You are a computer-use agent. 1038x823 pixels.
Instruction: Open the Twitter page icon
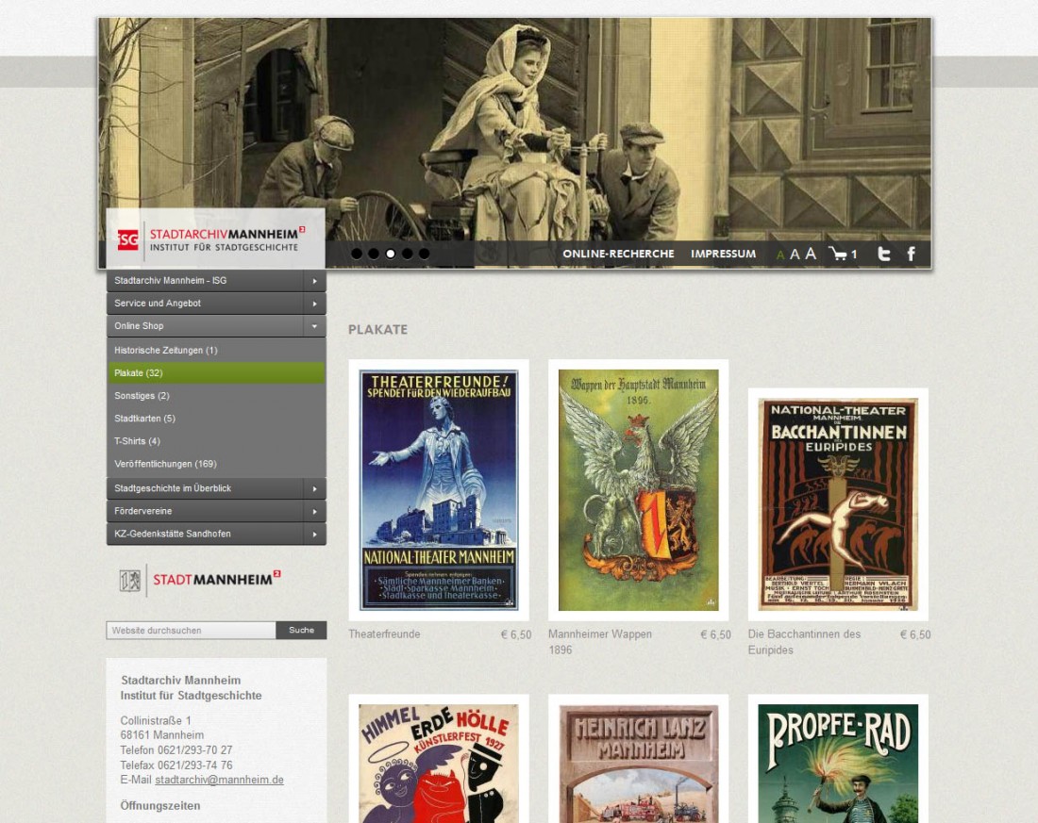pyautogui.click(x=884, y=254)
